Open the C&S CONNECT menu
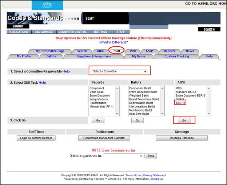Viewport: 227px width, 185px height. pos(44,32)
